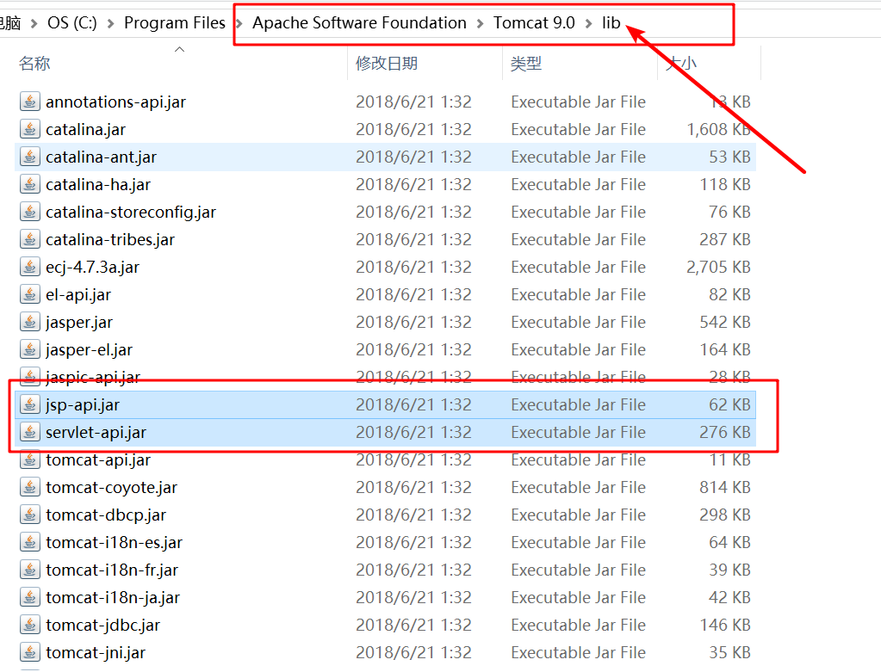The image size is (881, 672).
Task: Click the tomcat-dbcp.jar file icon
Action: 30,515
